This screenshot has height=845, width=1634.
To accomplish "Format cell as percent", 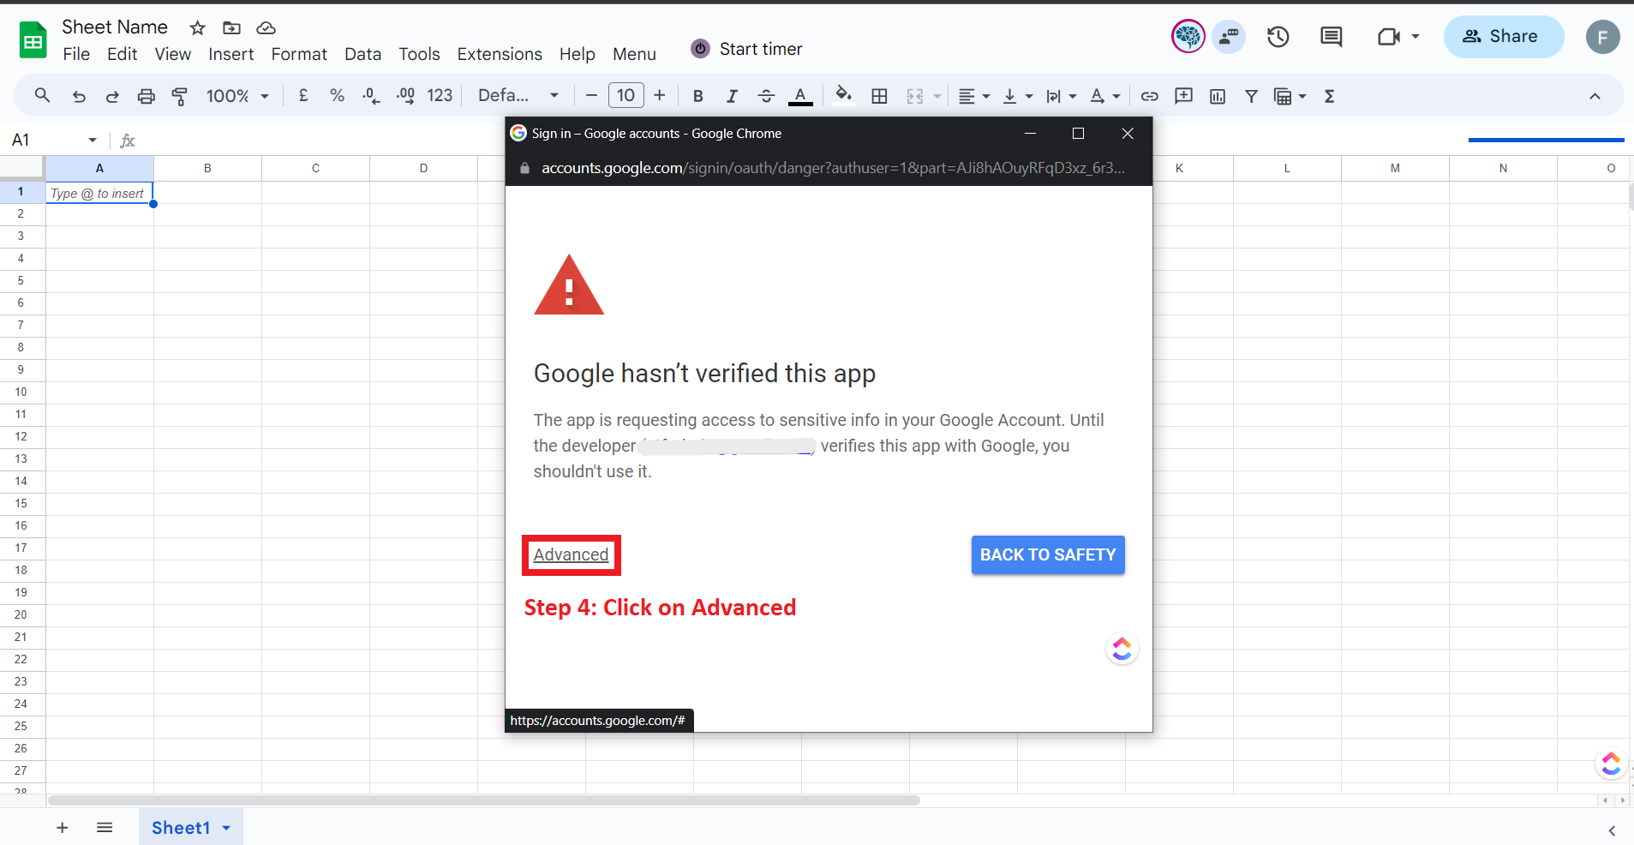I will tap(337, 95).
